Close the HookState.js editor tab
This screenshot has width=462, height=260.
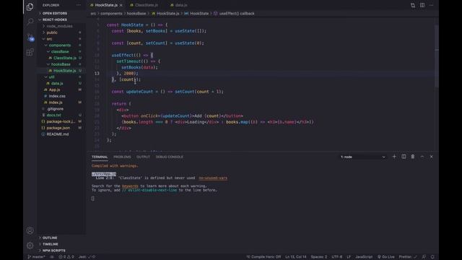pyautogui.click(x=121, y=5)
